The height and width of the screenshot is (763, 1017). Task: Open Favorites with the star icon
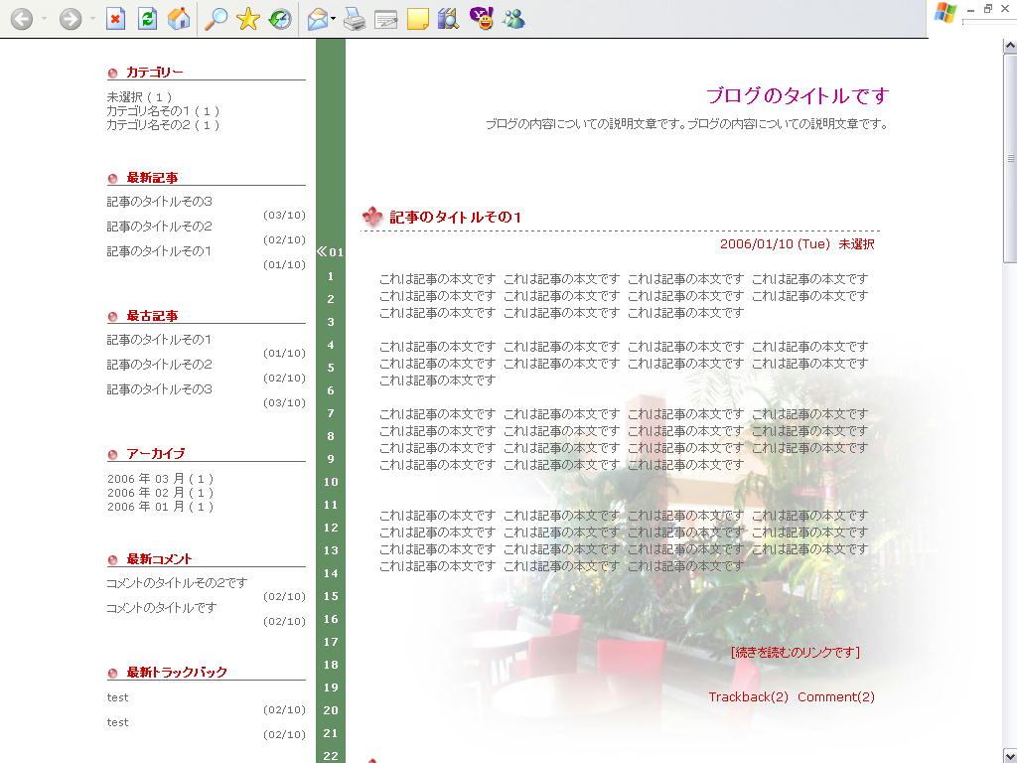[247, 19]
